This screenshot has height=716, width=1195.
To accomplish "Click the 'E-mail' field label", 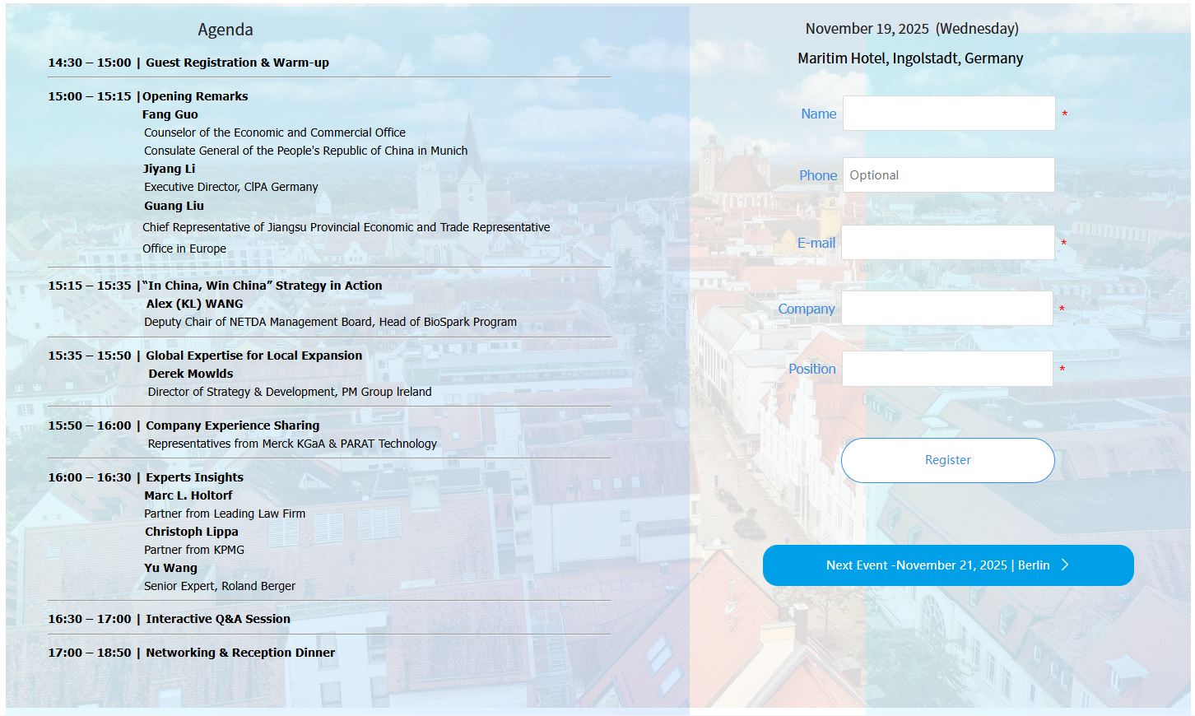I will [816, 243].
